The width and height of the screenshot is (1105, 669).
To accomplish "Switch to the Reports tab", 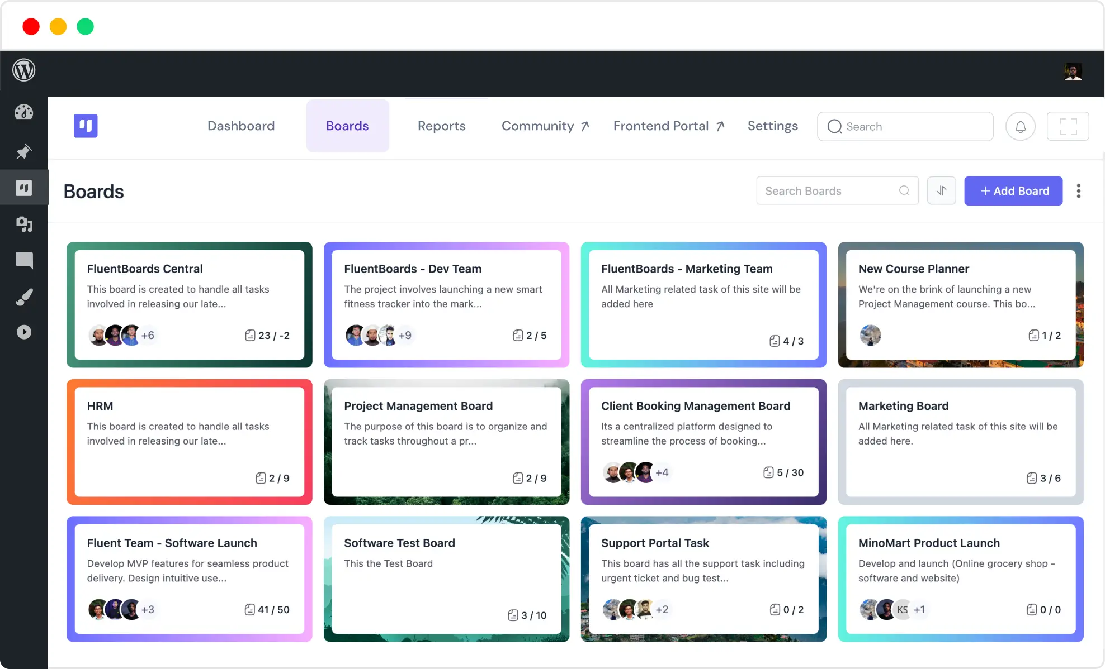I will 441,126.
